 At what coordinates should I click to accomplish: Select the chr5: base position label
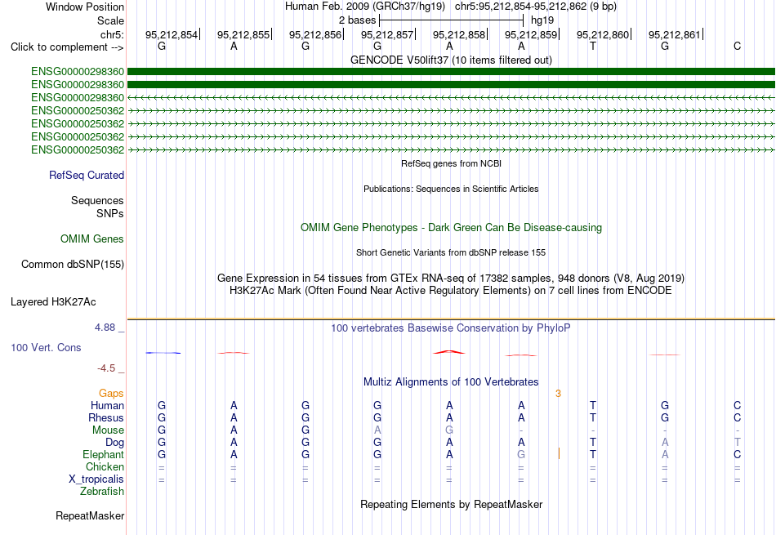[x=112, y=34]
